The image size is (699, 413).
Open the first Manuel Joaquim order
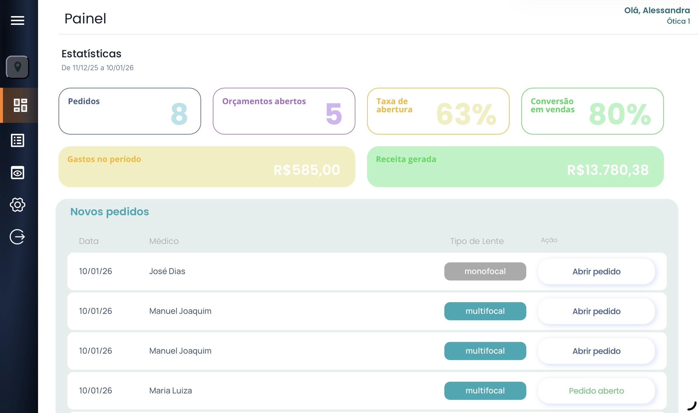(596, 311)
